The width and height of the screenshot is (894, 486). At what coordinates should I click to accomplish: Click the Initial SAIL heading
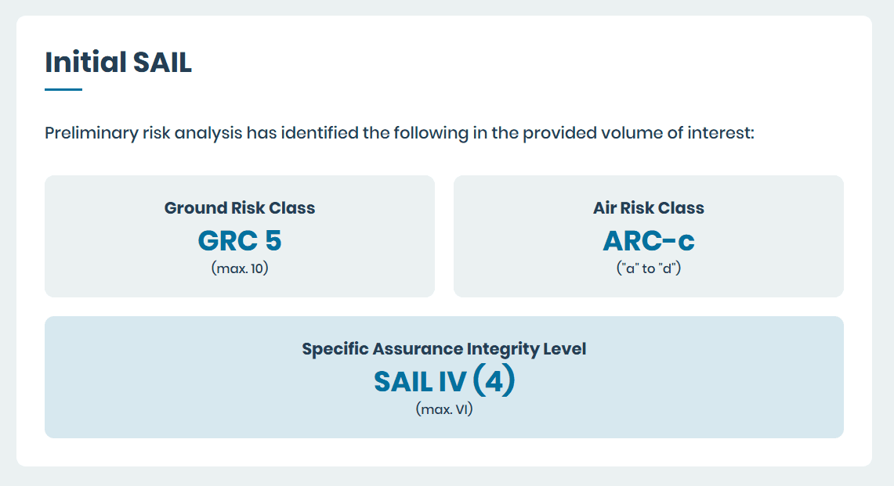point(118,62)
